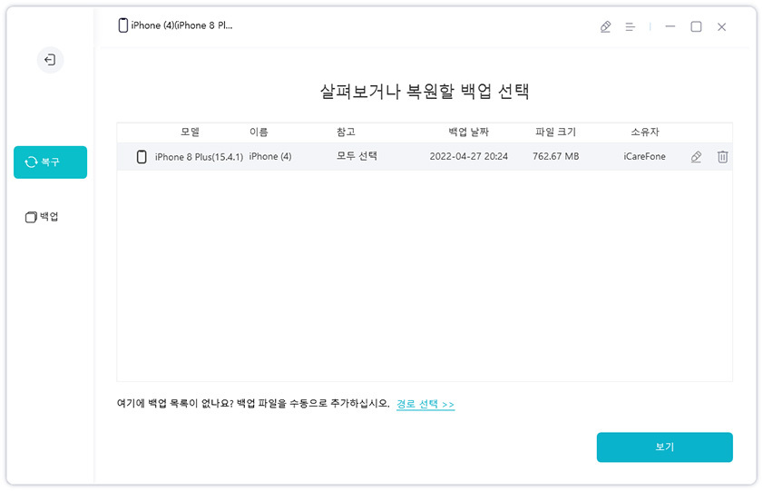Image resolution: width=763 pixels, height=491 pixels.
Task: Click the 참고 column header
Action: (x=346, y=132)
